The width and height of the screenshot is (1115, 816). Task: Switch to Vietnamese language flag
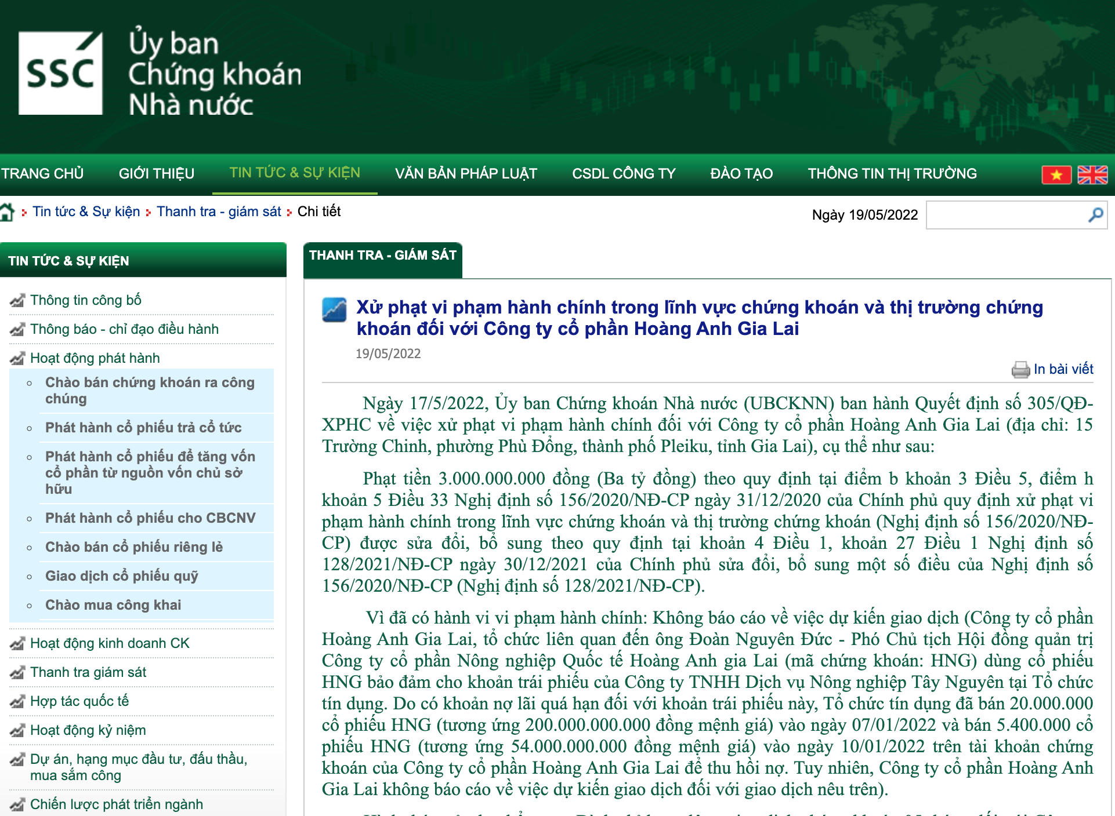tap(1056, 174)
